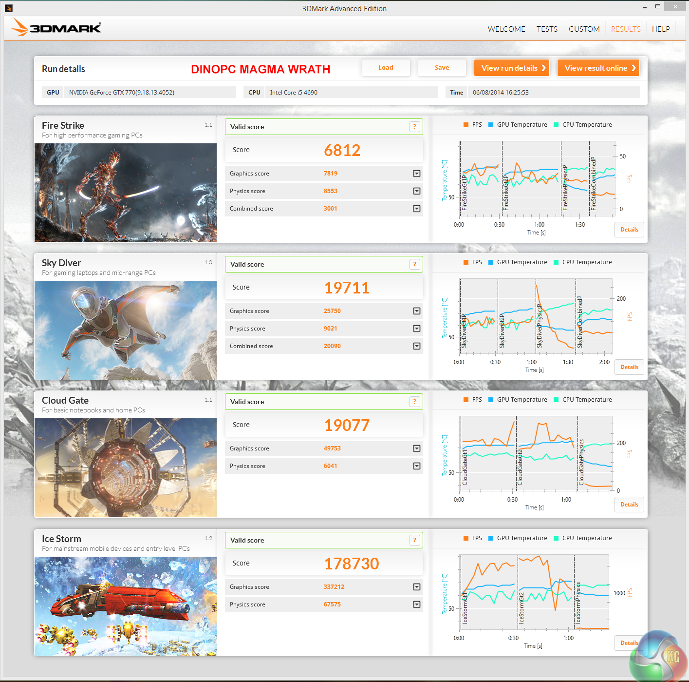Click the green CPU Temperature swatch in Ice Storm legend
The image size is (689, 682).
556,538
